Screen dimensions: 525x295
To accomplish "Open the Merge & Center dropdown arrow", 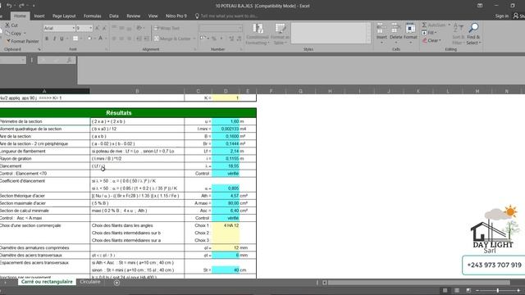I will pyautogui.click(x=194, y=39).
